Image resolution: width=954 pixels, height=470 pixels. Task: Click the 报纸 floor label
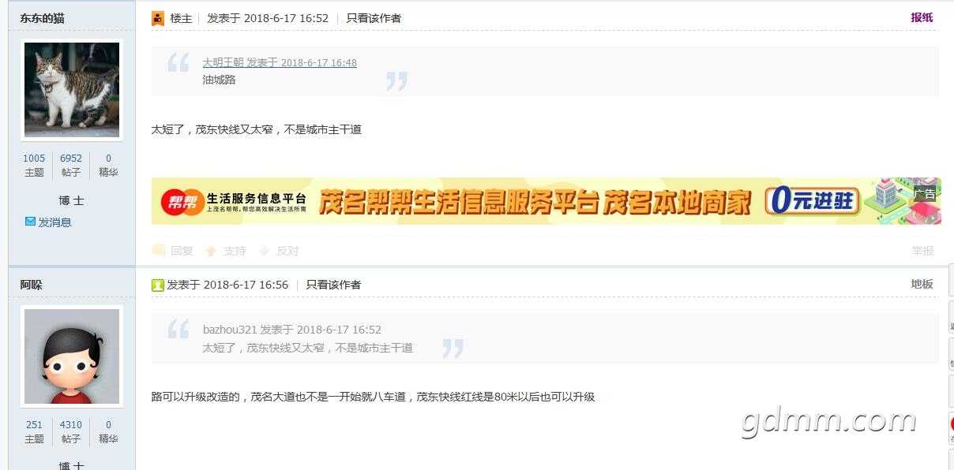click(x=922, y=17)
